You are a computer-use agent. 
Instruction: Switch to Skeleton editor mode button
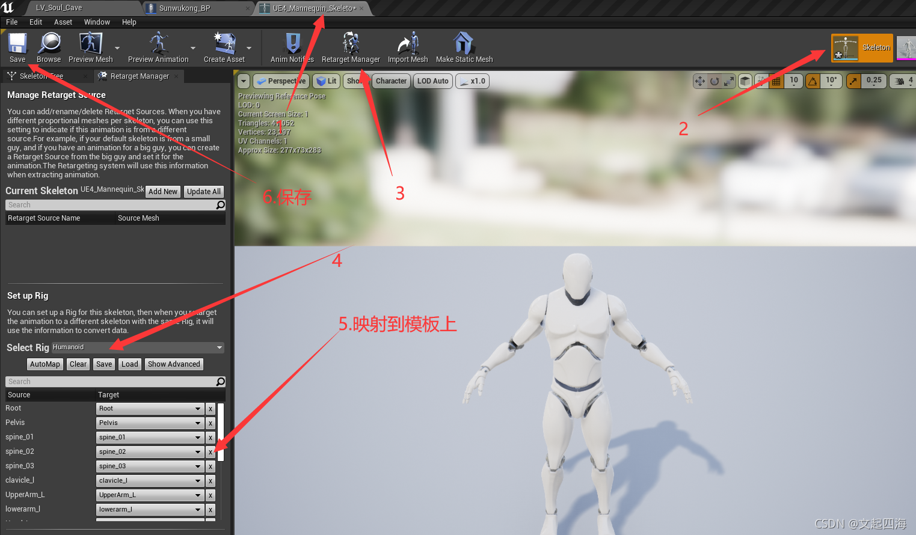coord(862,47)
